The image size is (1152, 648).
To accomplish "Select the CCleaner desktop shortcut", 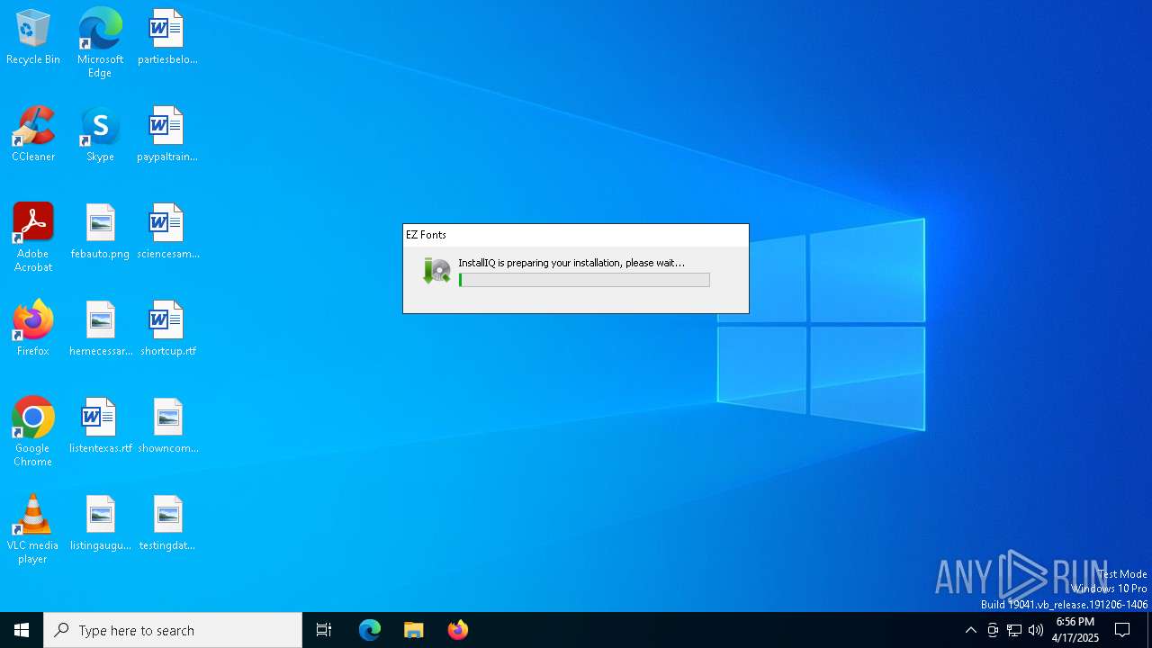I will point(33,134).
